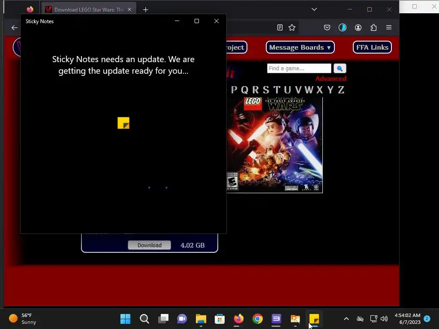Open the Message Boards dropdown menu
Image resolution: width=439 pixels, height=329 pixels.
(x=300, y=47)
